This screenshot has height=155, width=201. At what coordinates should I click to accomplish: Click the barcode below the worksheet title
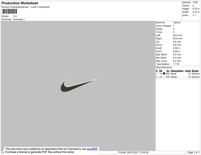click(x=9, y=11)
